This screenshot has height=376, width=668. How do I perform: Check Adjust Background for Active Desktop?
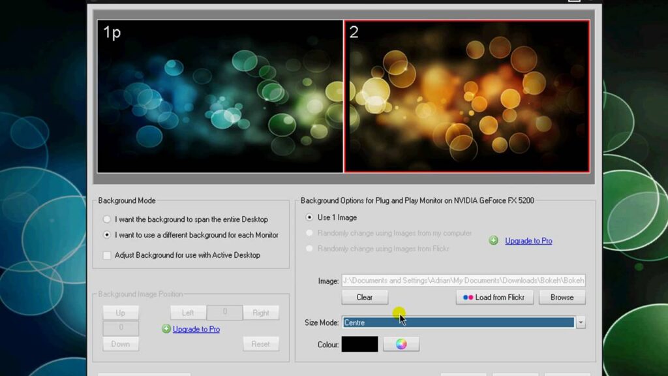106,255
